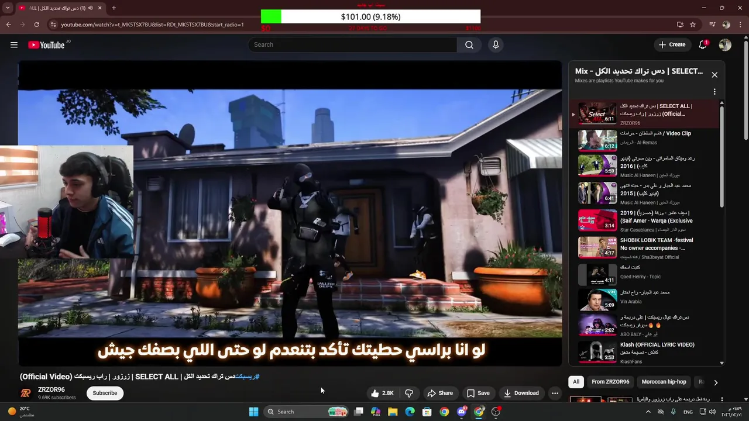749x421 pixels.
Task: Open Windows Start menu
Action: point(253,412)
